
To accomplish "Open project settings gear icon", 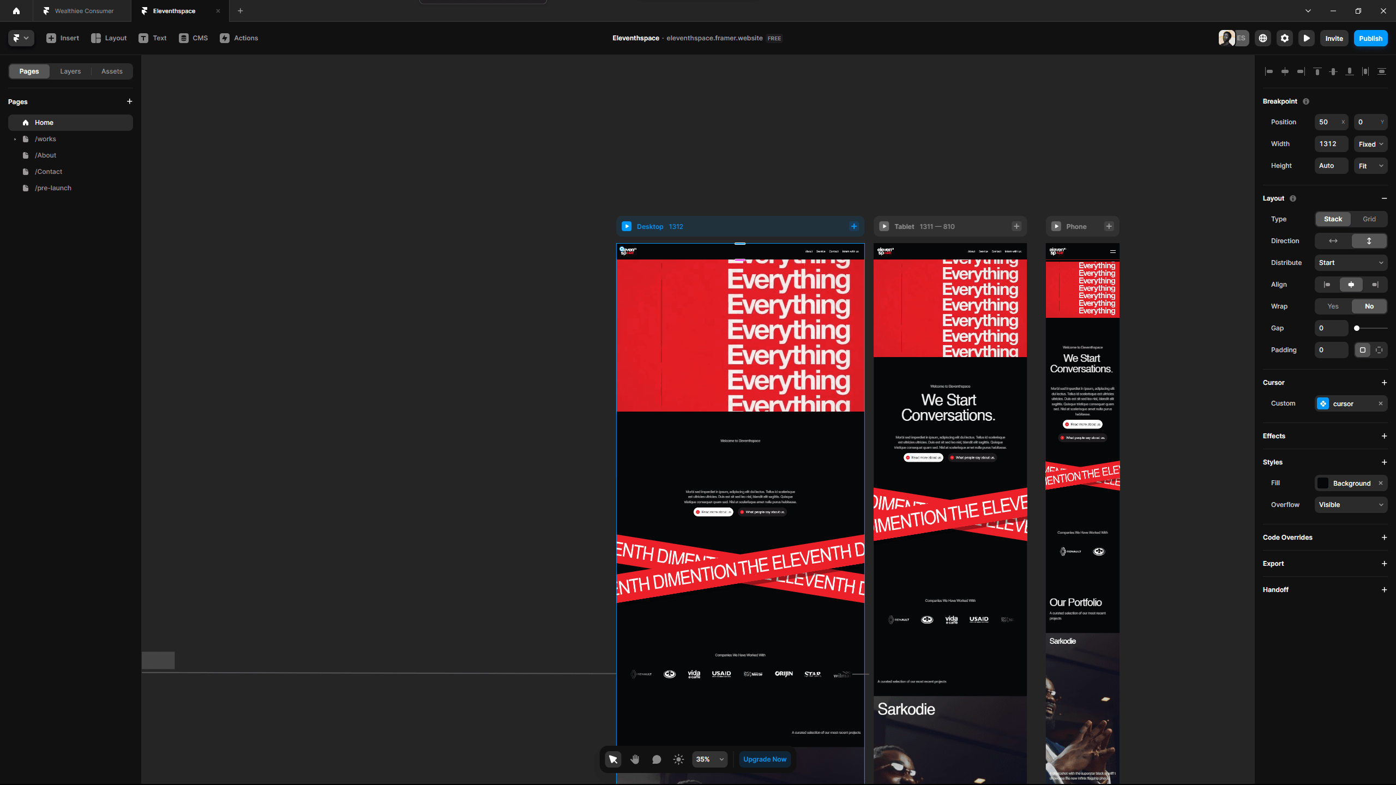I will tap(1285, 38).
